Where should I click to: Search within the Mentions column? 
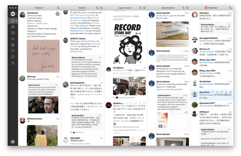click(230, 8)
